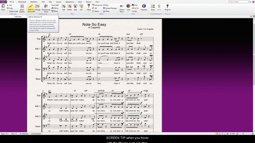Open the Share cloud dropdown
The width and height of the screenshot is (255, 143).
pos(153,8)
